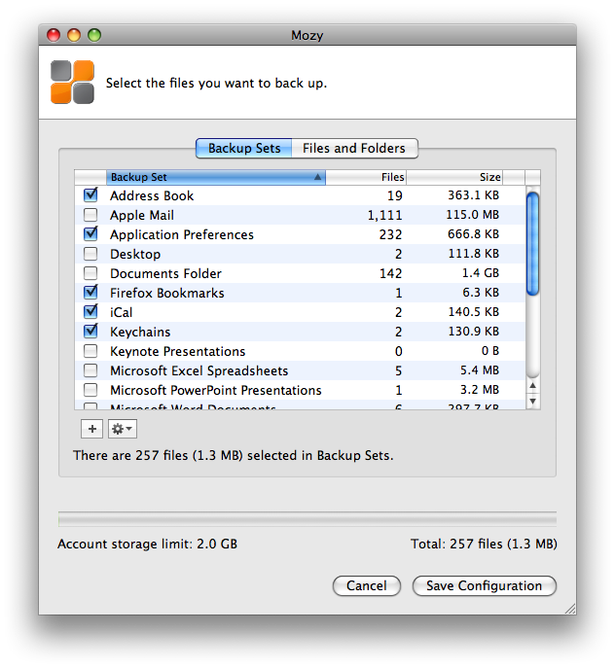Click the red close window button
This screenshot has height=668, width=615.
(x=54, y=35)
